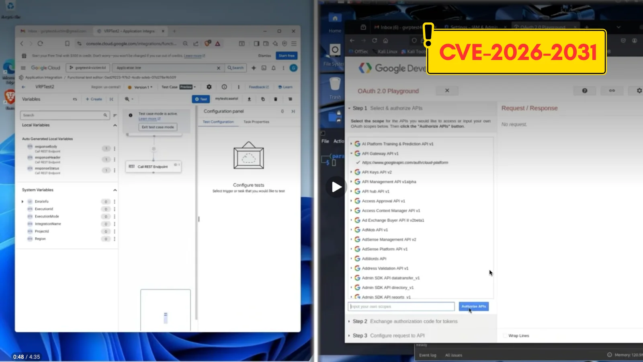Click the Gemini sparkle icon in Cloud header
The height and width of the screenshot is (362, 643).
click(254, 68)
